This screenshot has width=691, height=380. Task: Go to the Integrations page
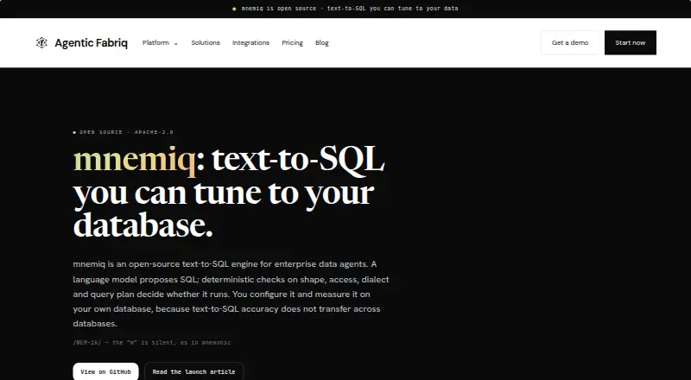coord(250,43)
